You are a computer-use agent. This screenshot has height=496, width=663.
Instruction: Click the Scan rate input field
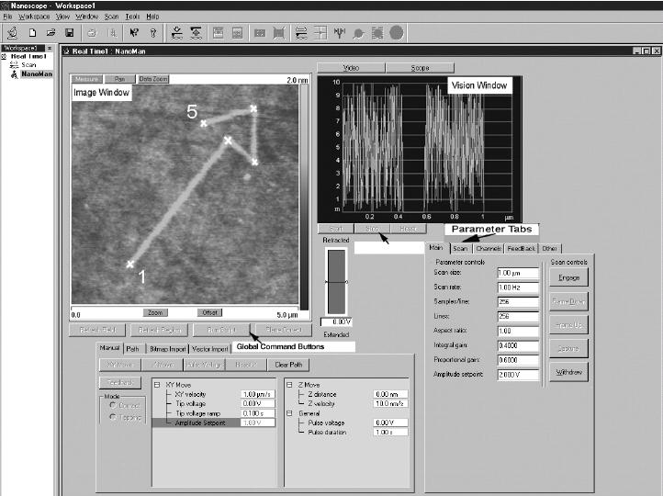[x=518, y=287]
